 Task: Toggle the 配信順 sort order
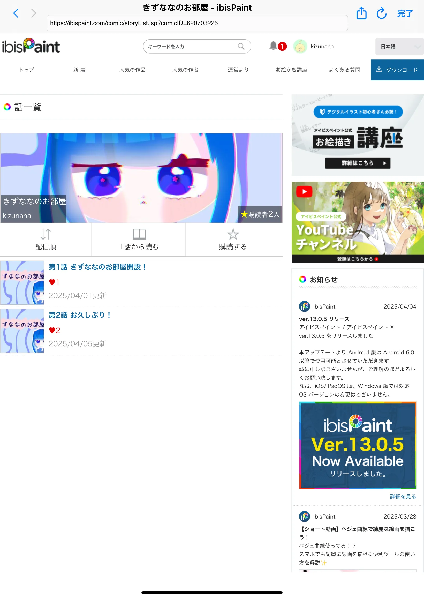(x=46, y=240)
